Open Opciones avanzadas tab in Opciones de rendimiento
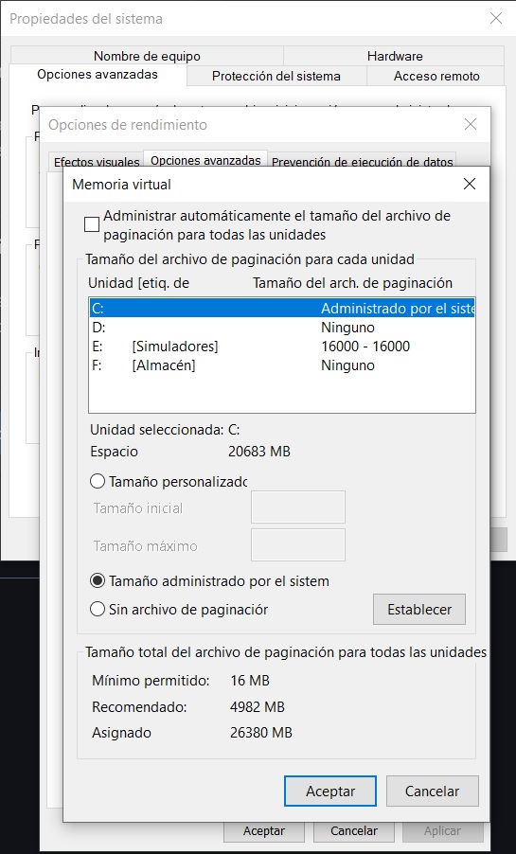Viewport: 516px width, 854px height. (x=205, y=161)
